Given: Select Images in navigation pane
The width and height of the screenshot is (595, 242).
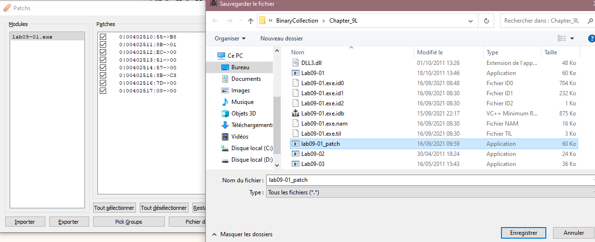Looking at the screenshot, I should pos(241,90).
